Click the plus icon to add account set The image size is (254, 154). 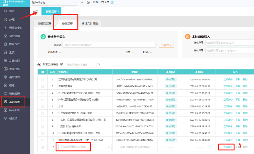pyautogui.click(x=82, y=2)
